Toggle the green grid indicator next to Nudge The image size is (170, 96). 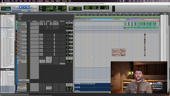click(71, 8)
